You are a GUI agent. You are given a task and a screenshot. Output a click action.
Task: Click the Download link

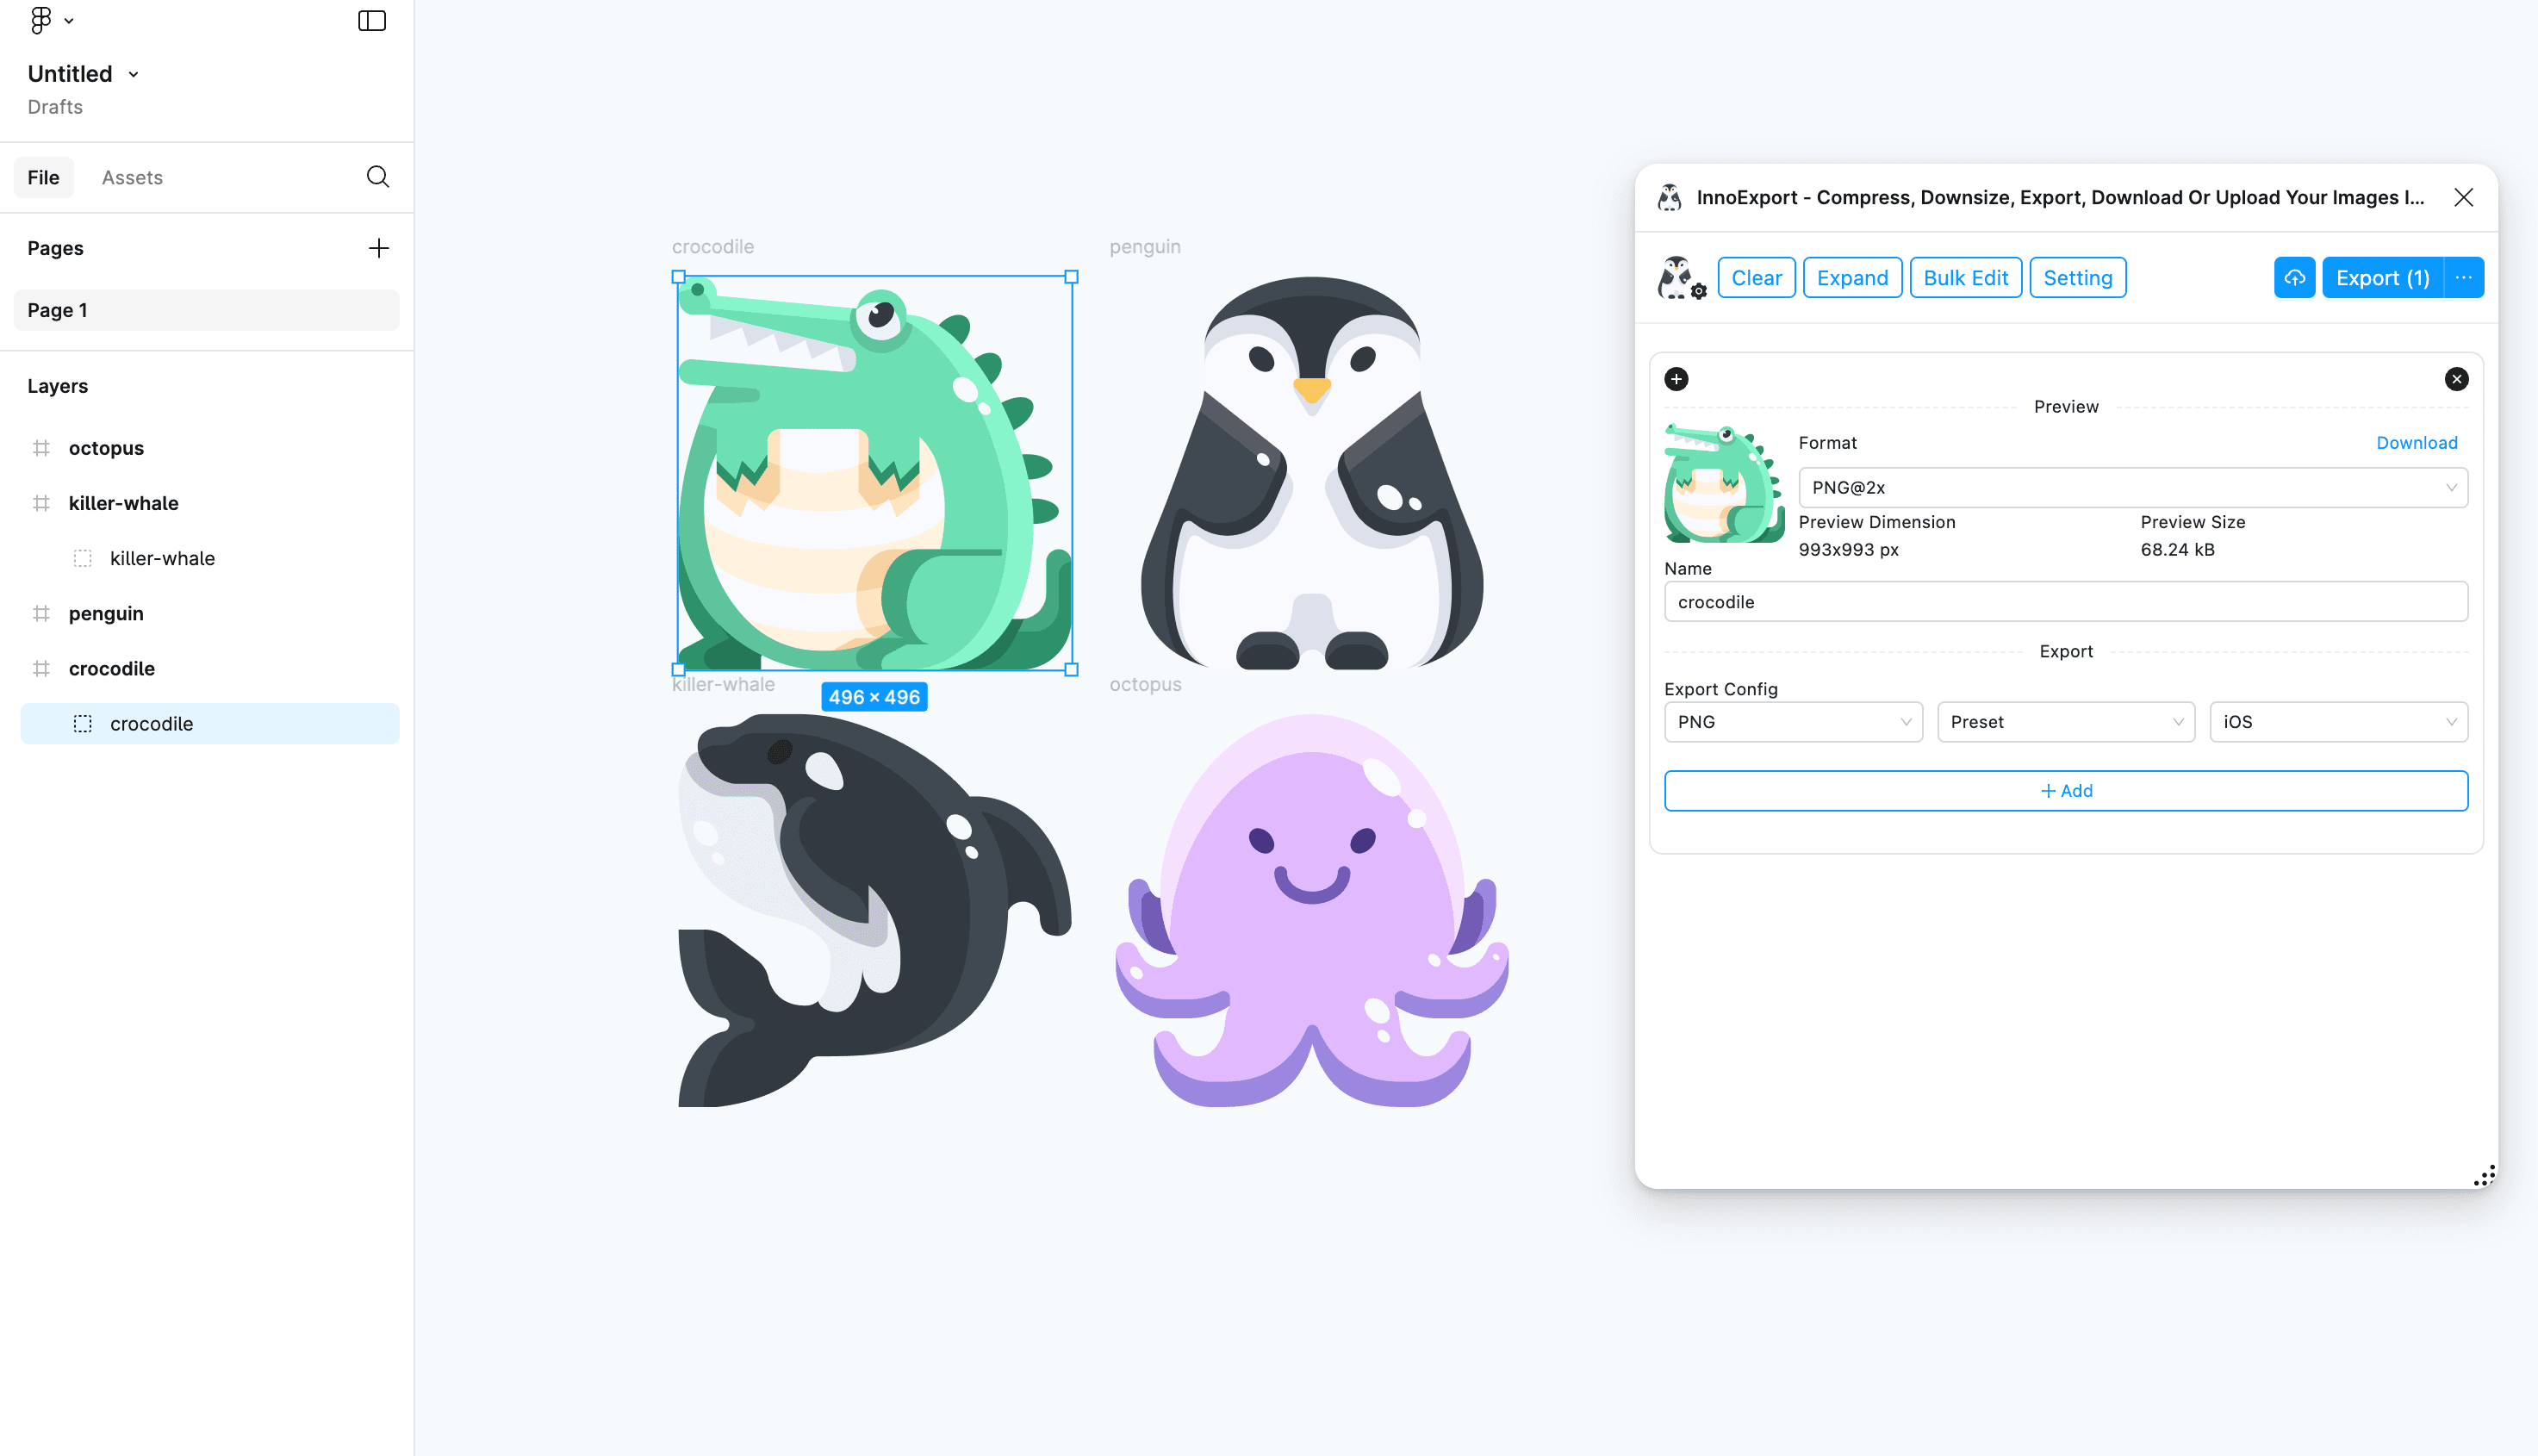[x=2417, y=443]
